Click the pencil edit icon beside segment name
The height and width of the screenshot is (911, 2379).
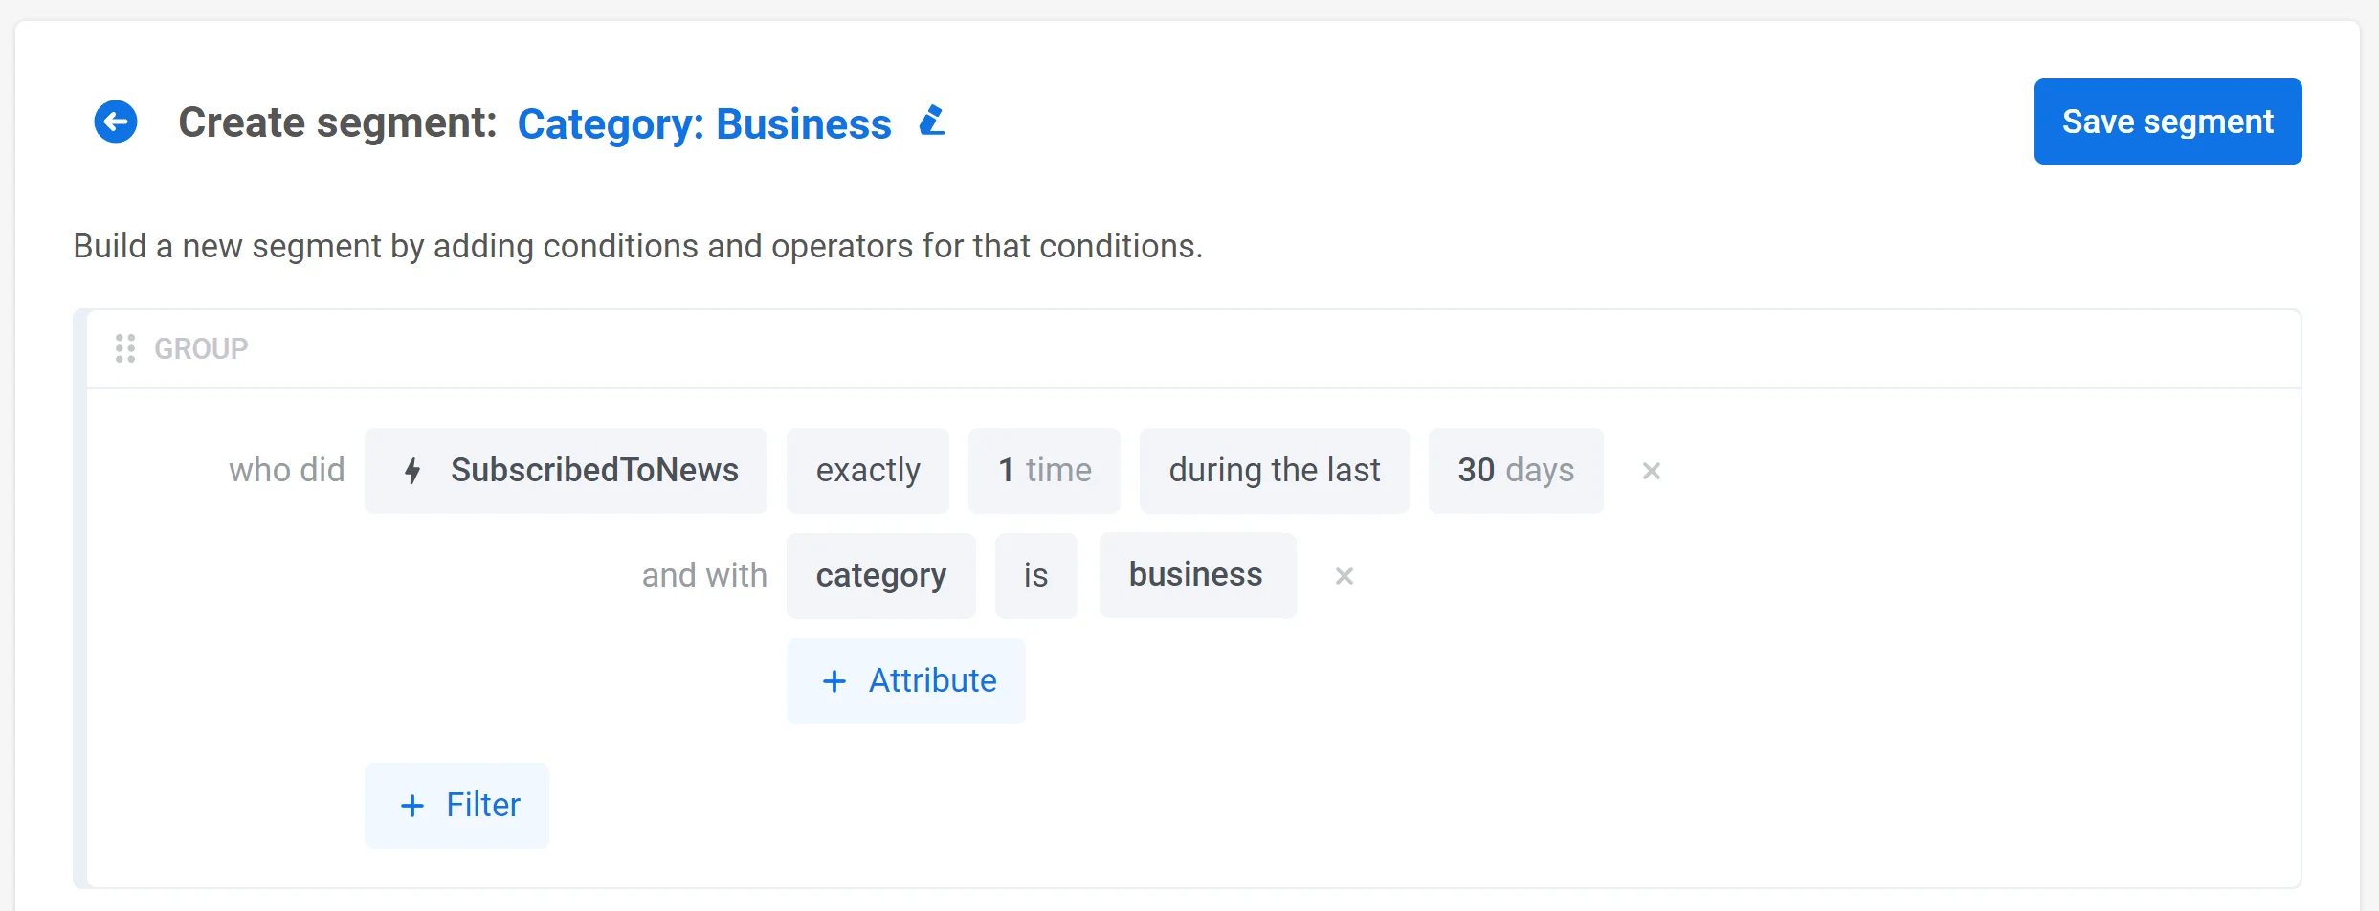932,122
